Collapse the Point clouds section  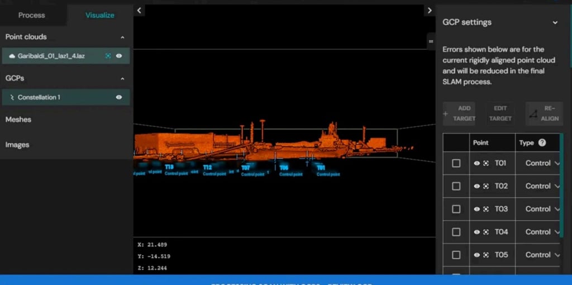pyautogui.click(x=122, y=37)
